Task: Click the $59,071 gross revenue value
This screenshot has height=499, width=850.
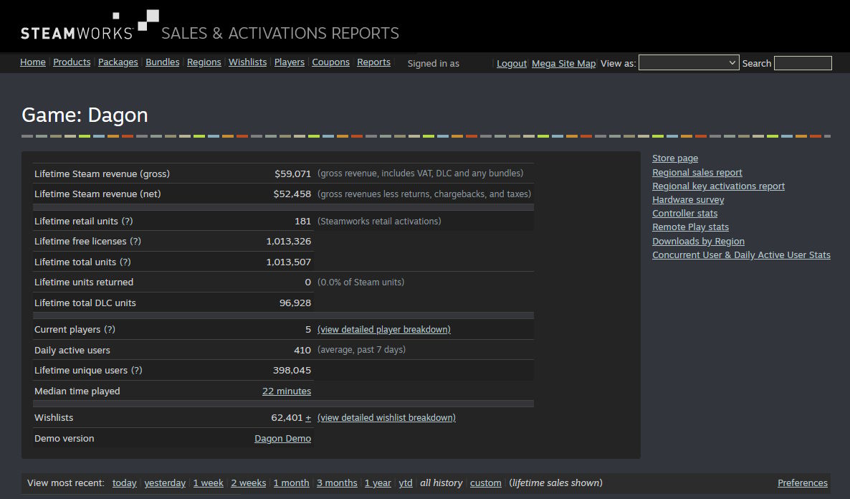Action: 292,174
